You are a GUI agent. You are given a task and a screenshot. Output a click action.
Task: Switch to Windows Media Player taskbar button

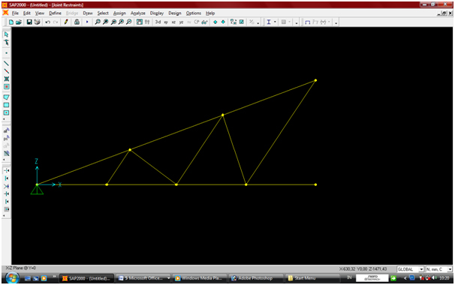click(x=200, y=278)
